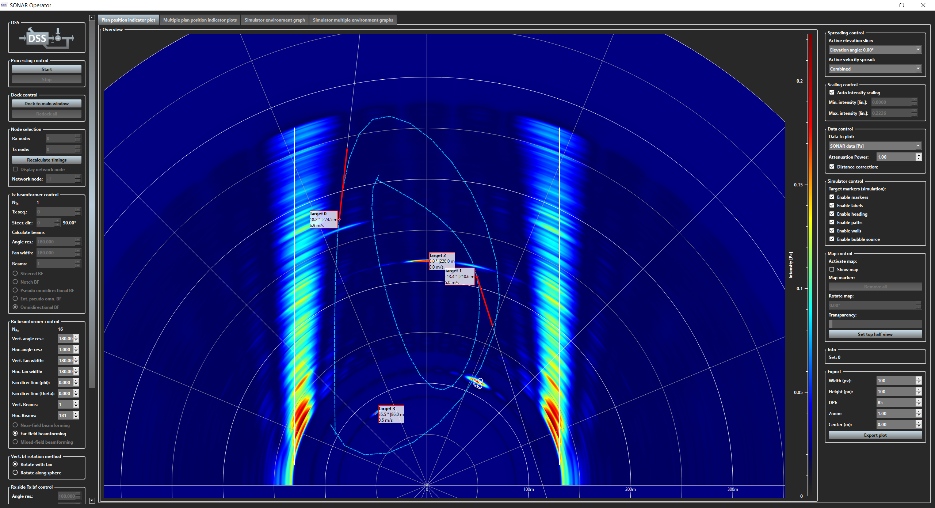Toggle Auto intensity scaling checkbox
Viewport: 935px width, 508px height.
pos(832,92)
